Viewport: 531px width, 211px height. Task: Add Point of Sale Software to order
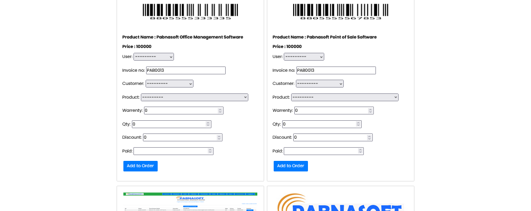[x=291, y=166]
